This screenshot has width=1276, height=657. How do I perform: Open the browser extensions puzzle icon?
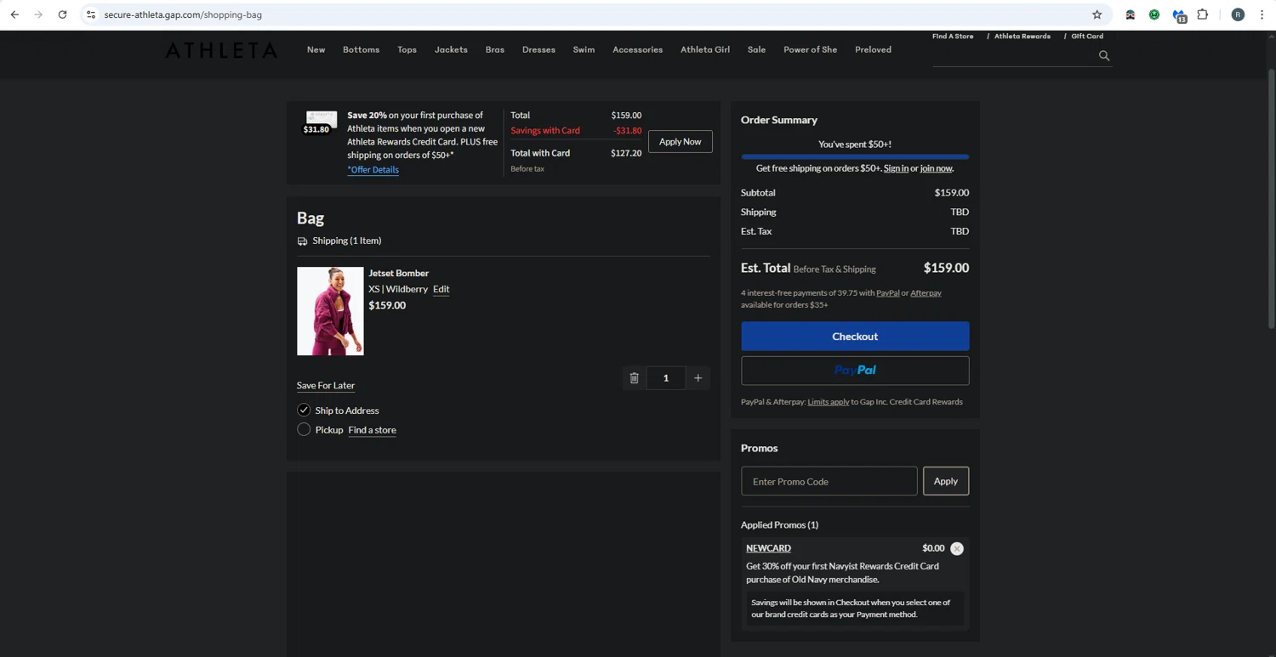1203,14
